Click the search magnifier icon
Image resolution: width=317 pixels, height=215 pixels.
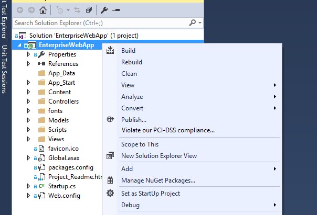193,22
